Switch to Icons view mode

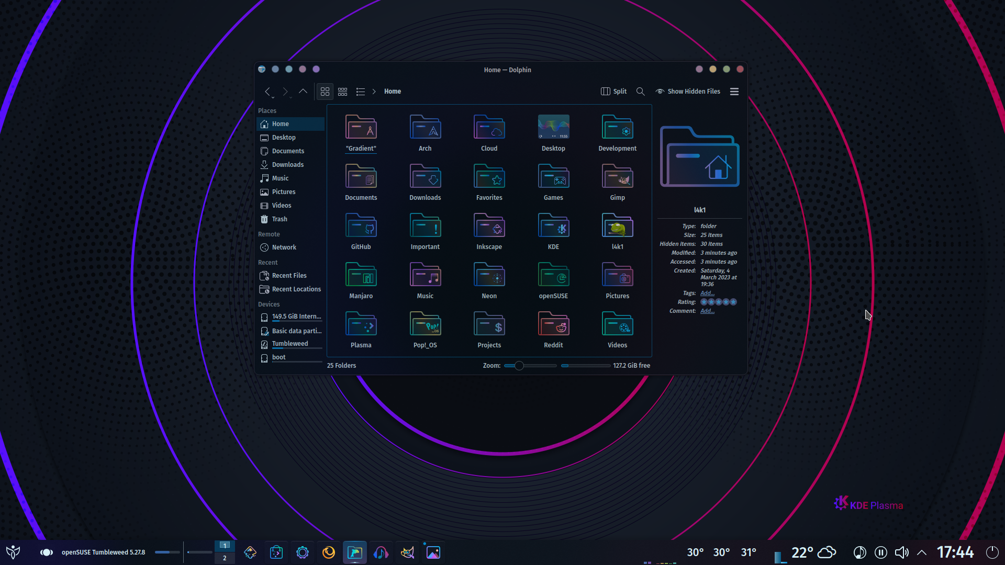coord(325,92)
